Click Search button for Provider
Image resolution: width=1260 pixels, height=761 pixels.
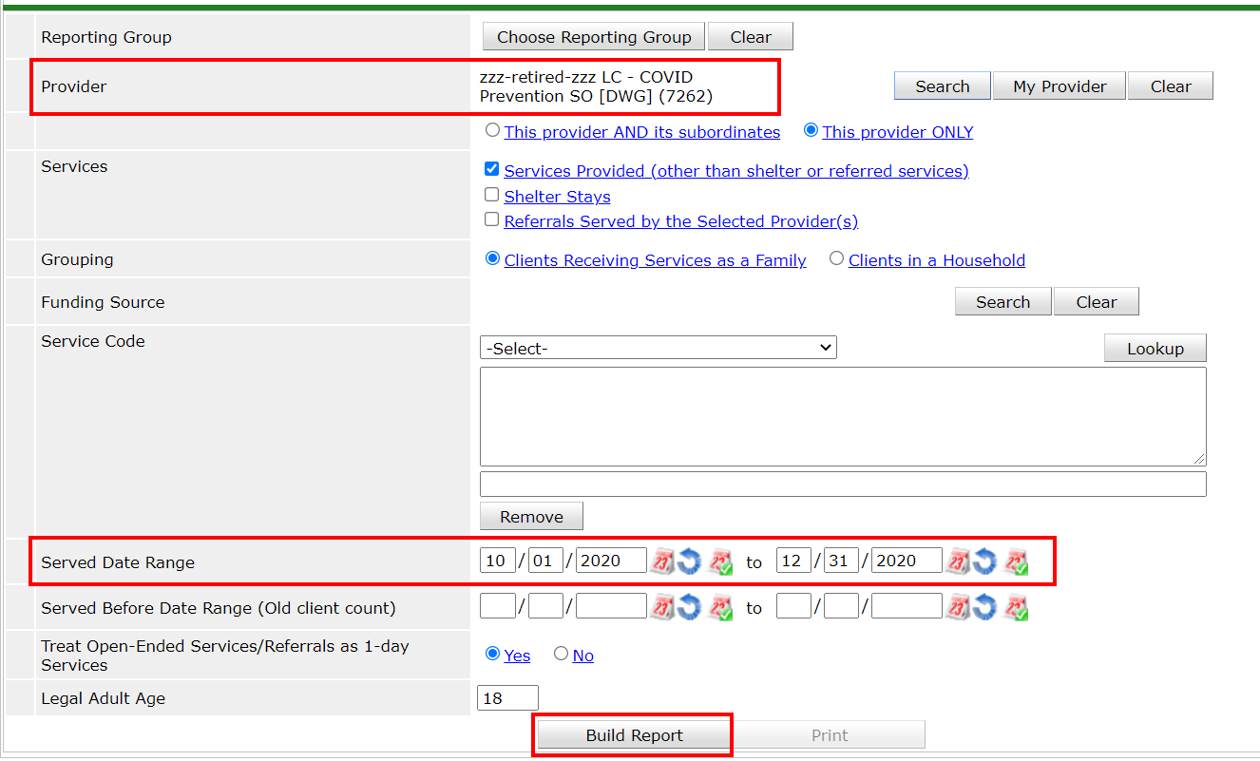point(943,86)
